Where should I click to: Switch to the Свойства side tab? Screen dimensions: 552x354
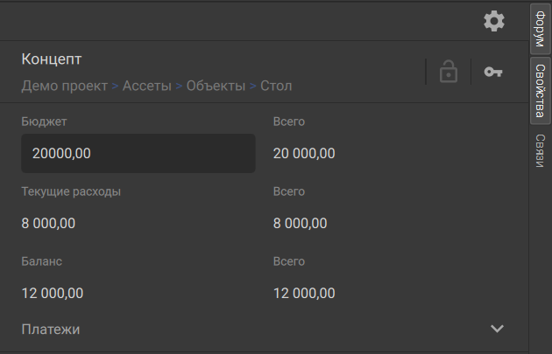click(x=541, y=91)
